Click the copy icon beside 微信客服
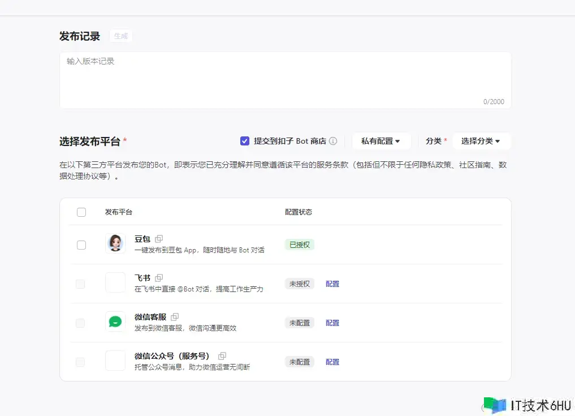The height and width of the screenshot is (416, 575). tap(175, 317)
